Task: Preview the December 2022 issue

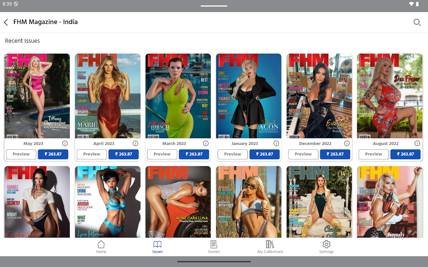Action: (303, 154)
